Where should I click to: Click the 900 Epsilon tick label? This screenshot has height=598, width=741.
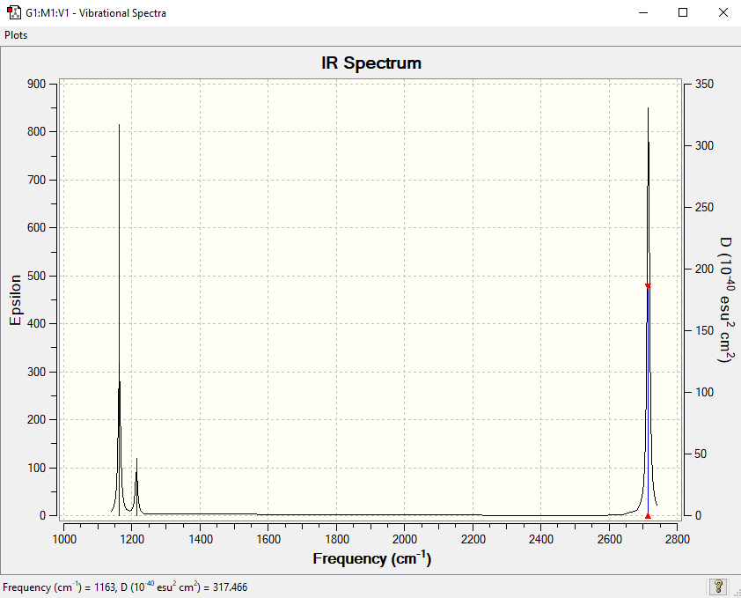[37, 85]
